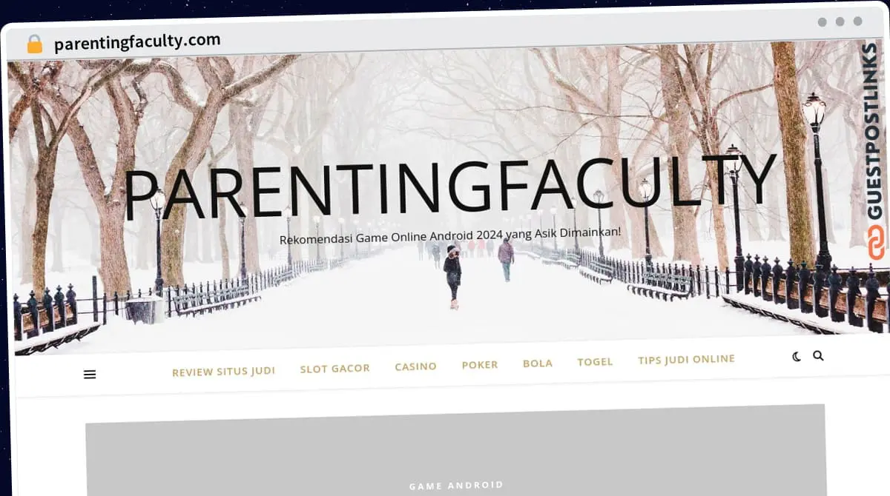Open the Bola menu item

[538, 363]
